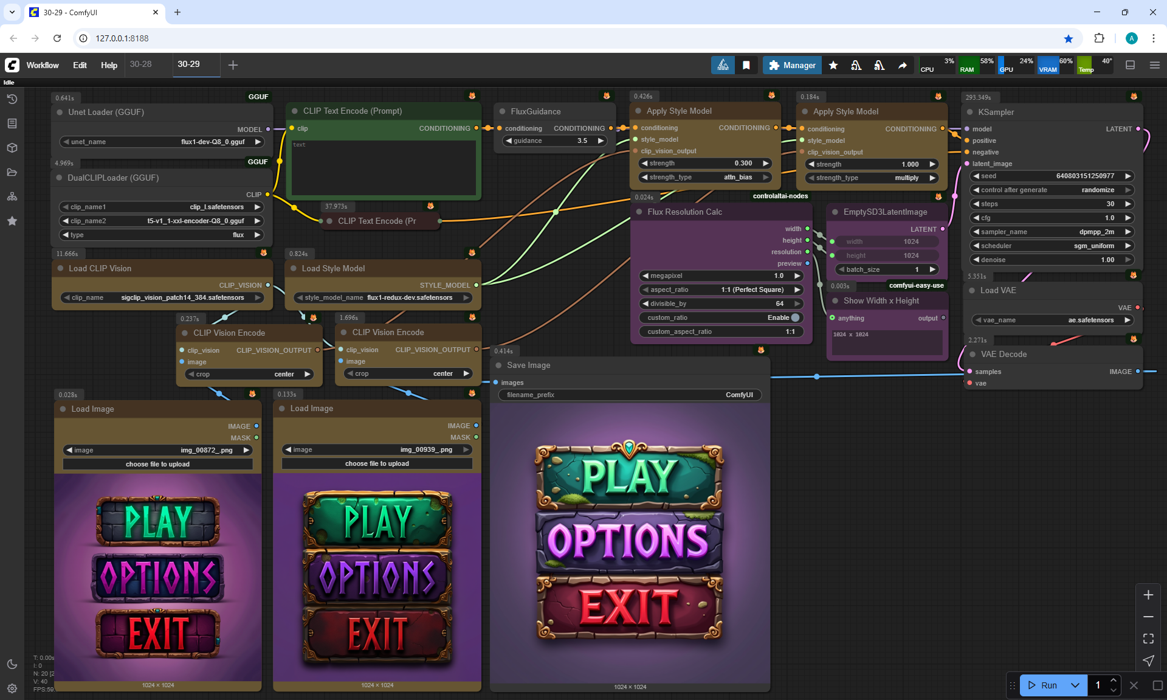Open the Run button dropdown arrow
Screen dimensions: 1167x700
click(1075, 685)
